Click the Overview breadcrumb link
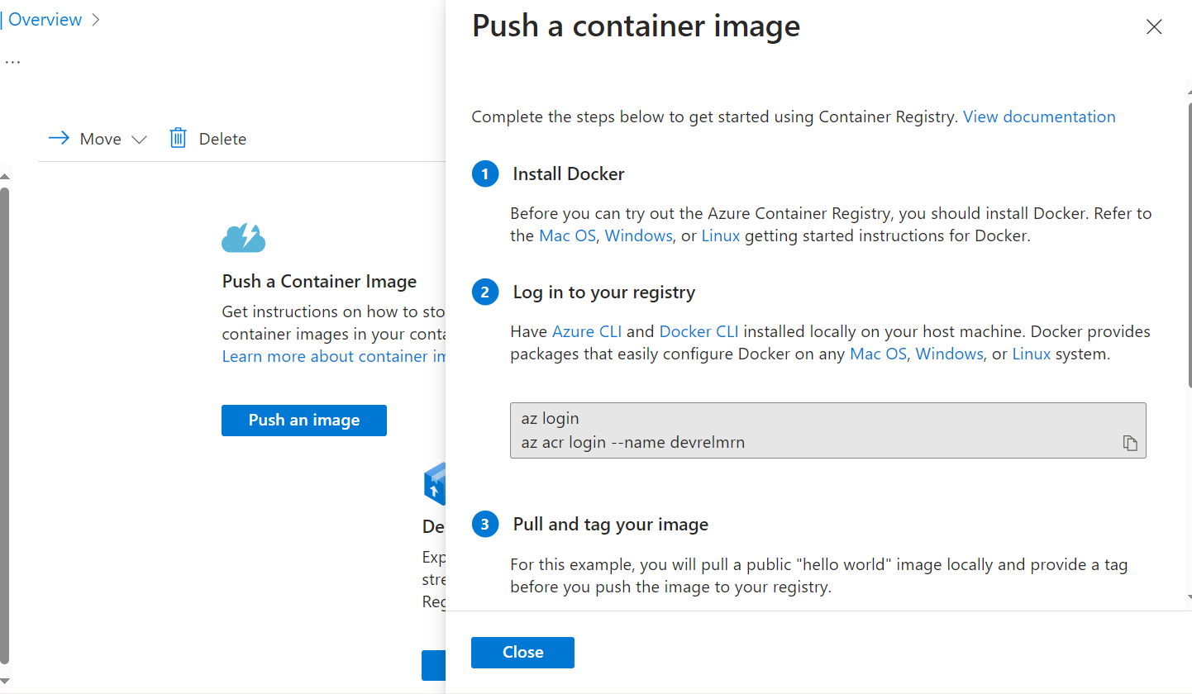 [x=45, y=20]
